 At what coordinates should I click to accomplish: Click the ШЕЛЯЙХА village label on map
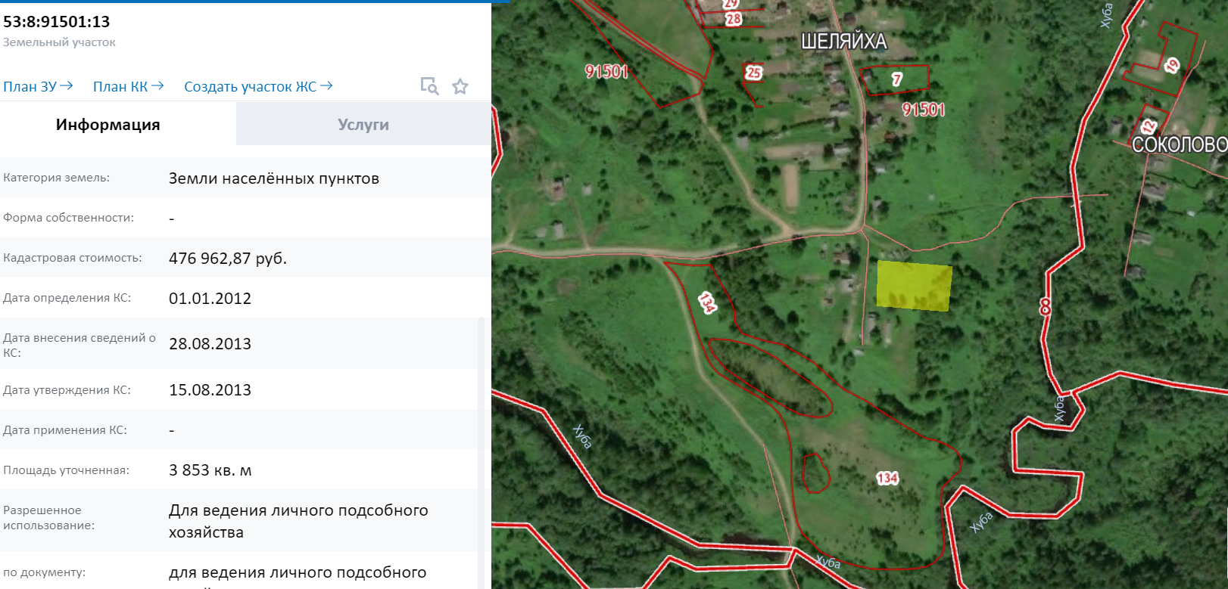point(843,41)
